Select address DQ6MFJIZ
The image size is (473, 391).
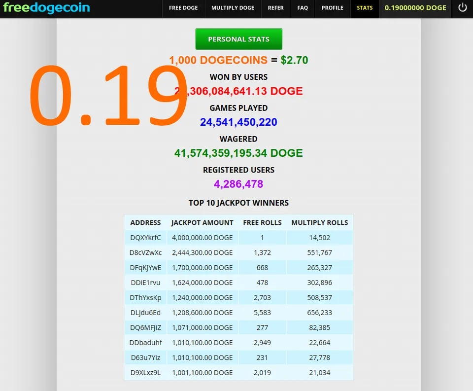tap(145, 327)
